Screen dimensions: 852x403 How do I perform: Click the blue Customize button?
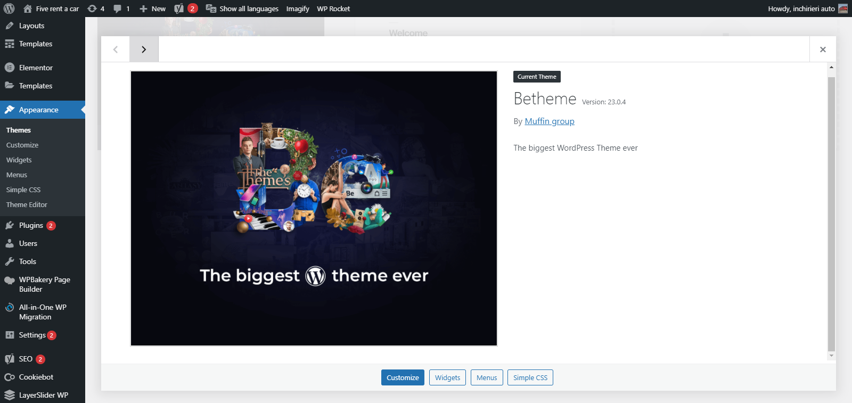pos(403,377)
